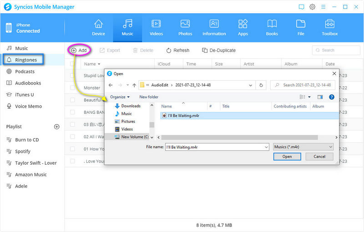Expand the address path dropdown
364x232 pixels.
[x=251, y=85]
